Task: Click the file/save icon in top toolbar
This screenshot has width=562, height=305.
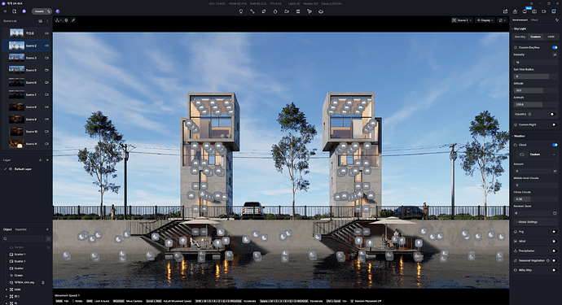Action: tap(15, 11)
